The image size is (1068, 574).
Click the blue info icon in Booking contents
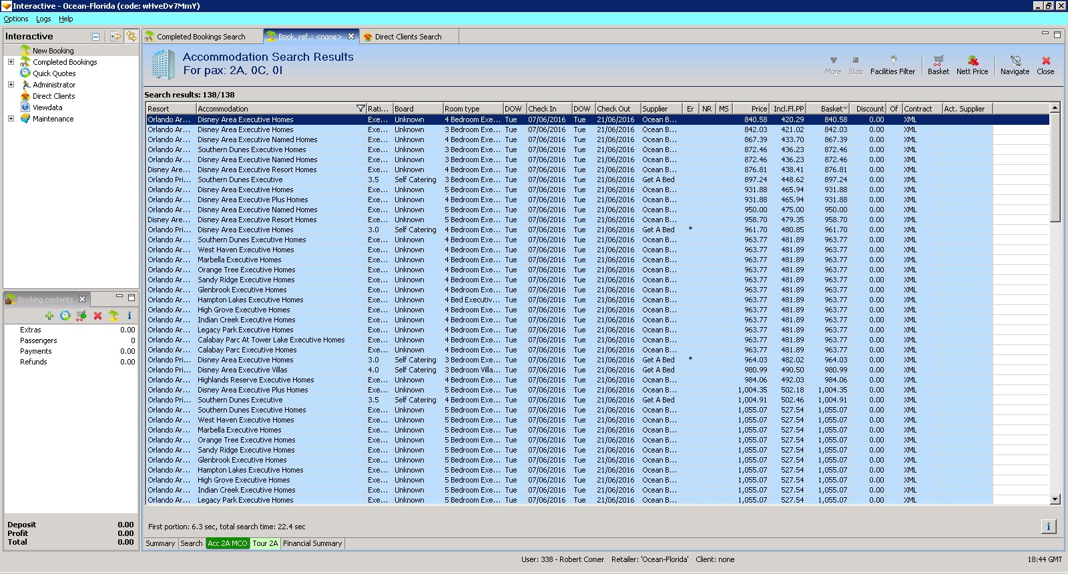[x=129, y=316]
